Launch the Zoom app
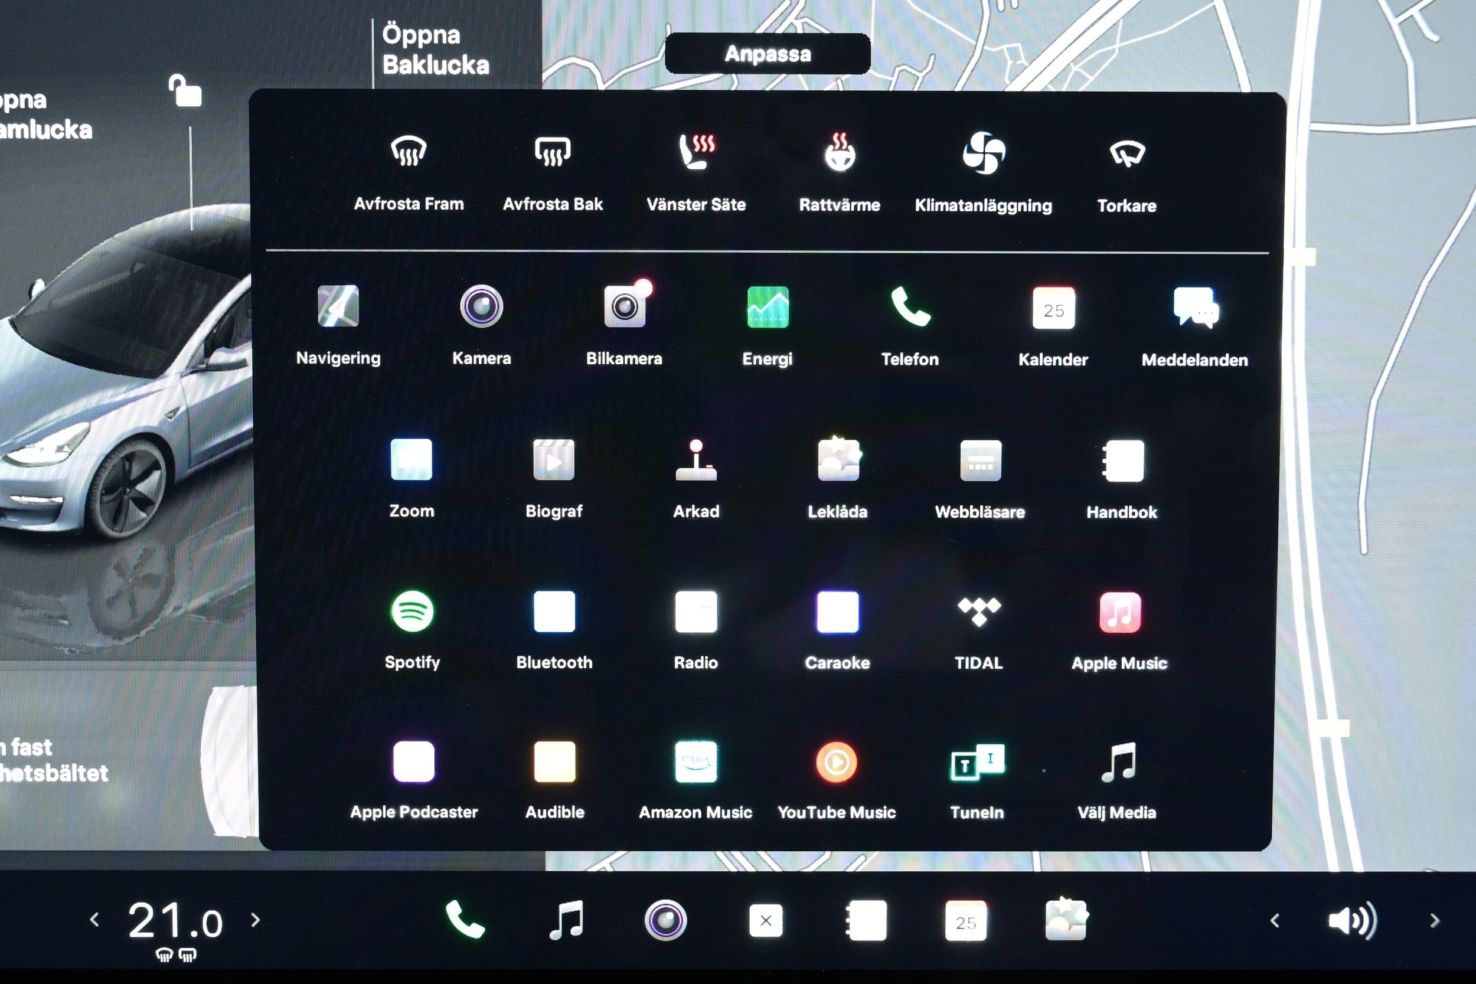Screen dimensions: 1476x984 (x=412, y=478)
